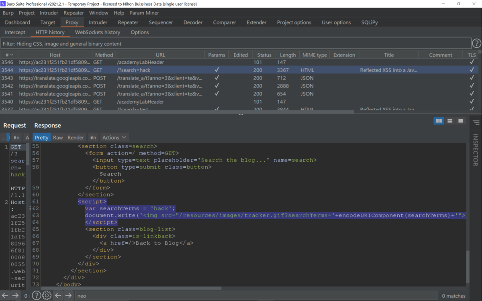Switch to Pretty response formatting
This screenshot has width=482, height=301.
(x=41, y=137)
